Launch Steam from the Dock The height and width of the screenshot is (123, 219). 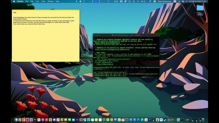click(165, 120)
